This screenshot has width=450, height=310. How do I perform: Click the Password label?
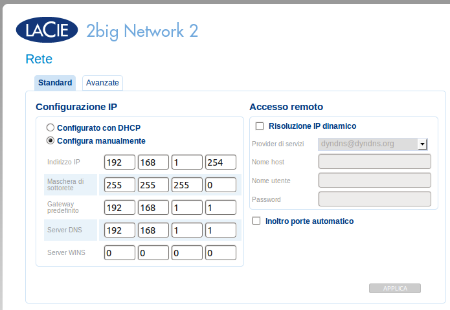coord(266,199)
